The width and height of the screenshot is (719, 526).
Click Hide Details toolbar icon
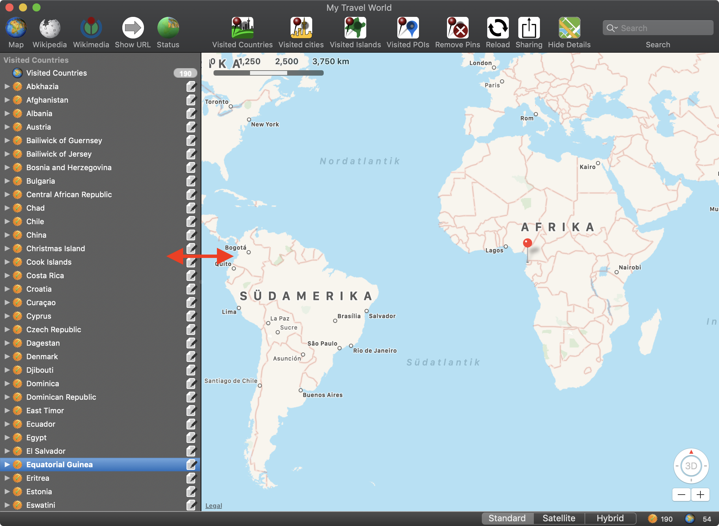click(569, 28)
